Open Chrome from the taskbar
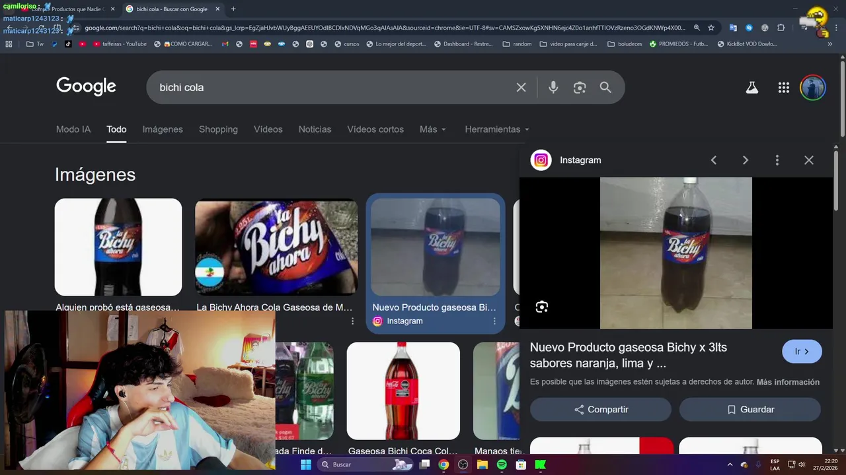Screen dimensions: 846x475 click(443, 464)
